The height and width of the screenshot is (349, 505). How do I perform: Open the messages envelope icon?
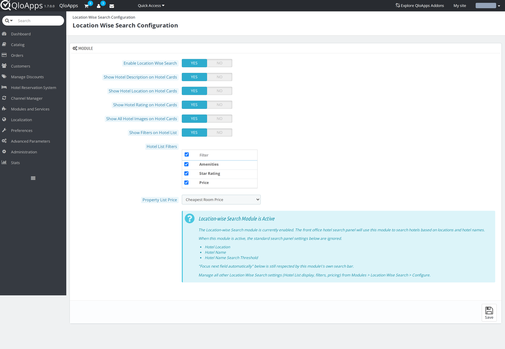click(112, 6)
